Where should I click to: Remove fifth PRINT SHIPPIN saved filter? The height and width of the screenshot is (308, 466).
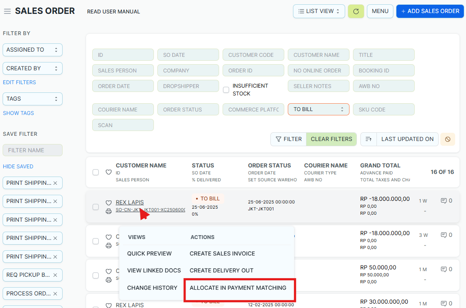(x=55, y=257)
